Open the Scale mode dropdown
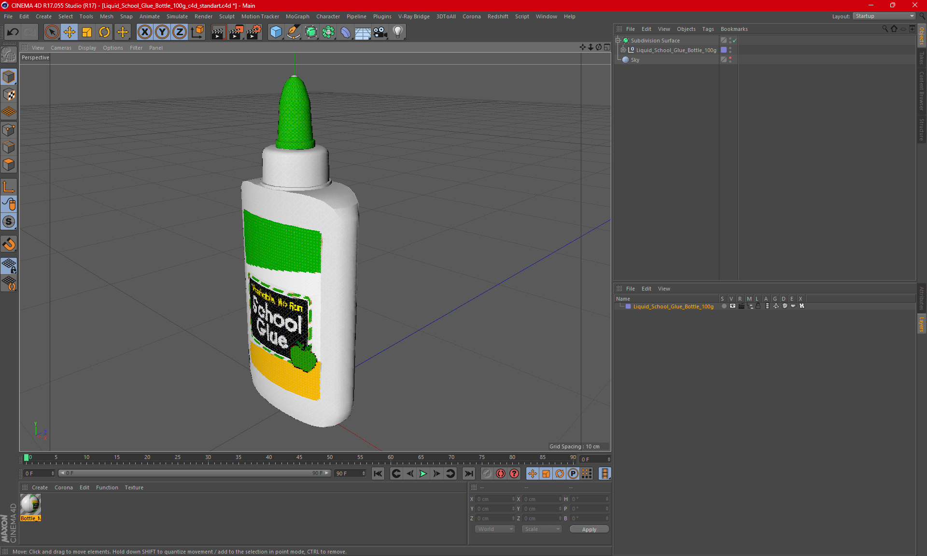This screenshot has height=556, width=927. [x=542, y=529]
